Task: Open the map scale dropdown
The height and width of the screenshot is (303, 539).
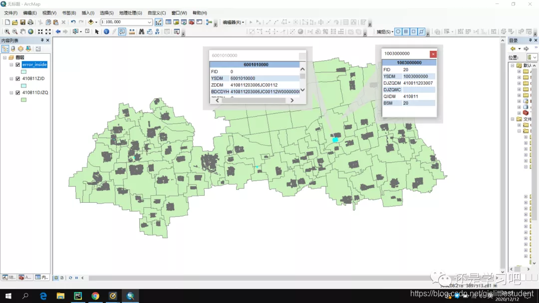Action: pyautogui.click(x=149, y=22)
